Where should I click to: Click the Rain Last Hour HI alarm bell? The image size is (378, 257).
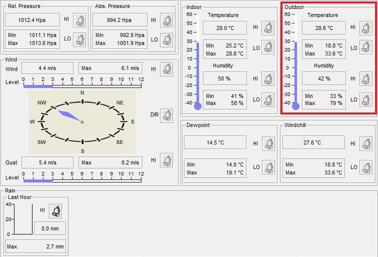pos(56,210)
